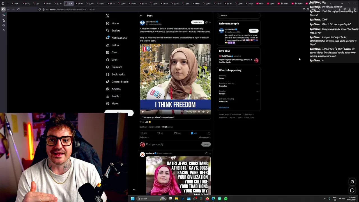
Task: Open Firefox from the taskbar
Action: pos(207,199)
